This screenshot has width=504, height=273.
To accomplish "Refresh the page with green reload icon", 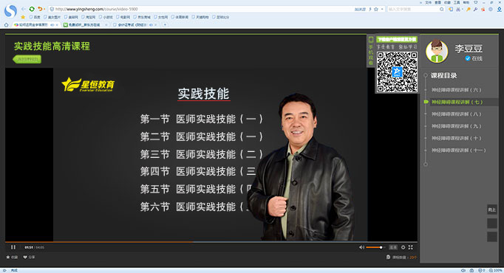I will coord(32,9).
